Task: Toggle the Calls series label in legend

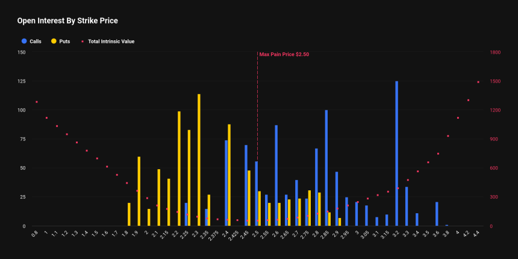Action: pyautogui.click(x=35, y=42)
